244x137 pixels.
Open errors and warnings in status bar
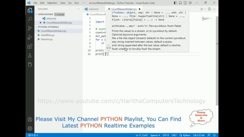pyautogui.click(x=33, y=135)
